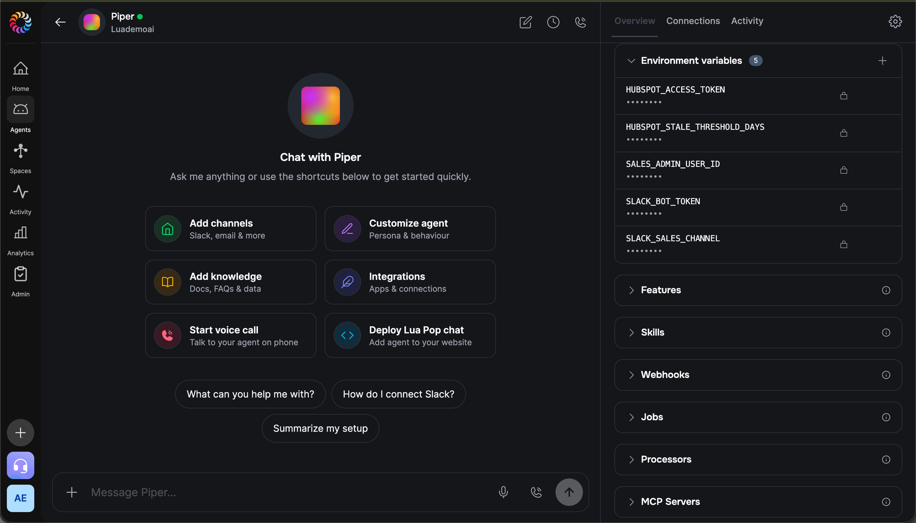Switch to the Connections tab
The image size is (916, 523).
point(693,21)
